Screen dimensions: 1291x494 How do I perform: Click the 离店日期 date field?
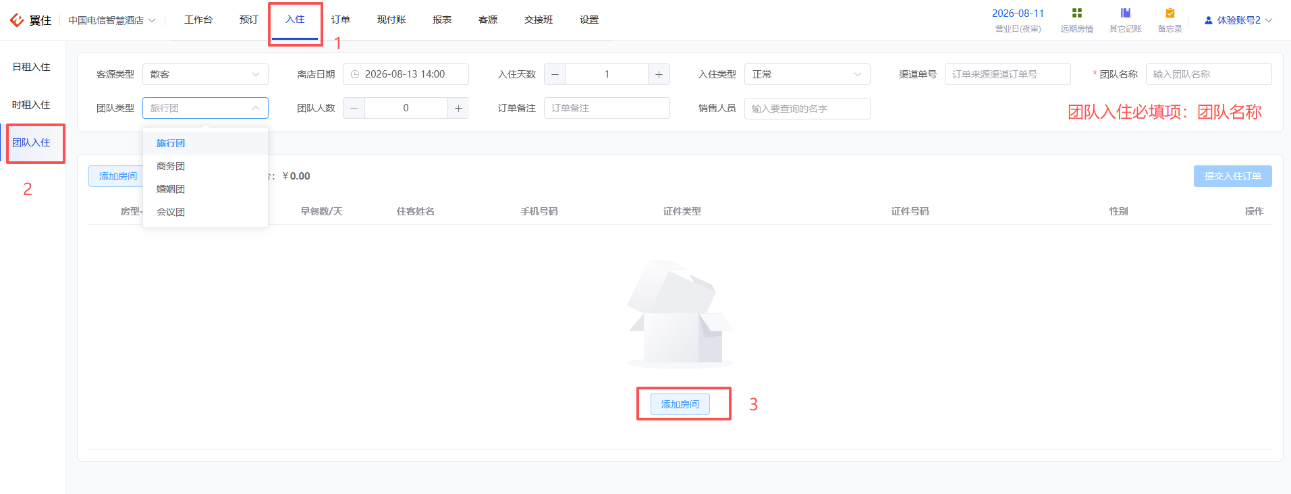406,74
